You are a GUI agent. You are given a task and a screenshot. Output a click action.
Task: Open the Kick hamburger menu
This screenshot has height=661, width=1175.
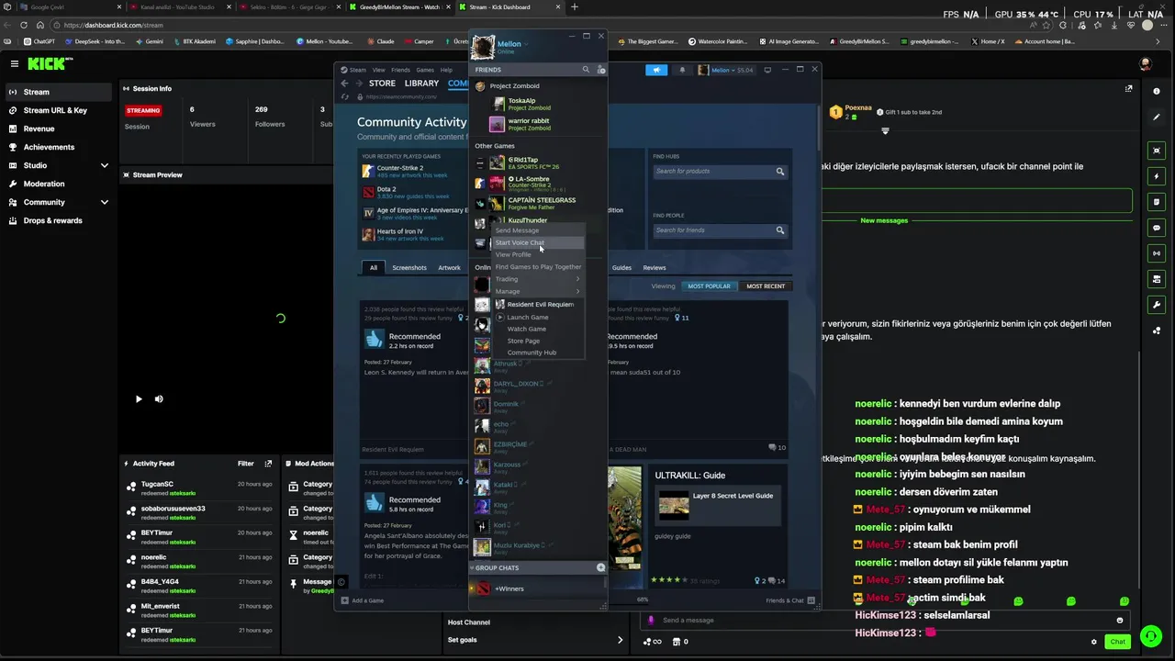(15, 63)
